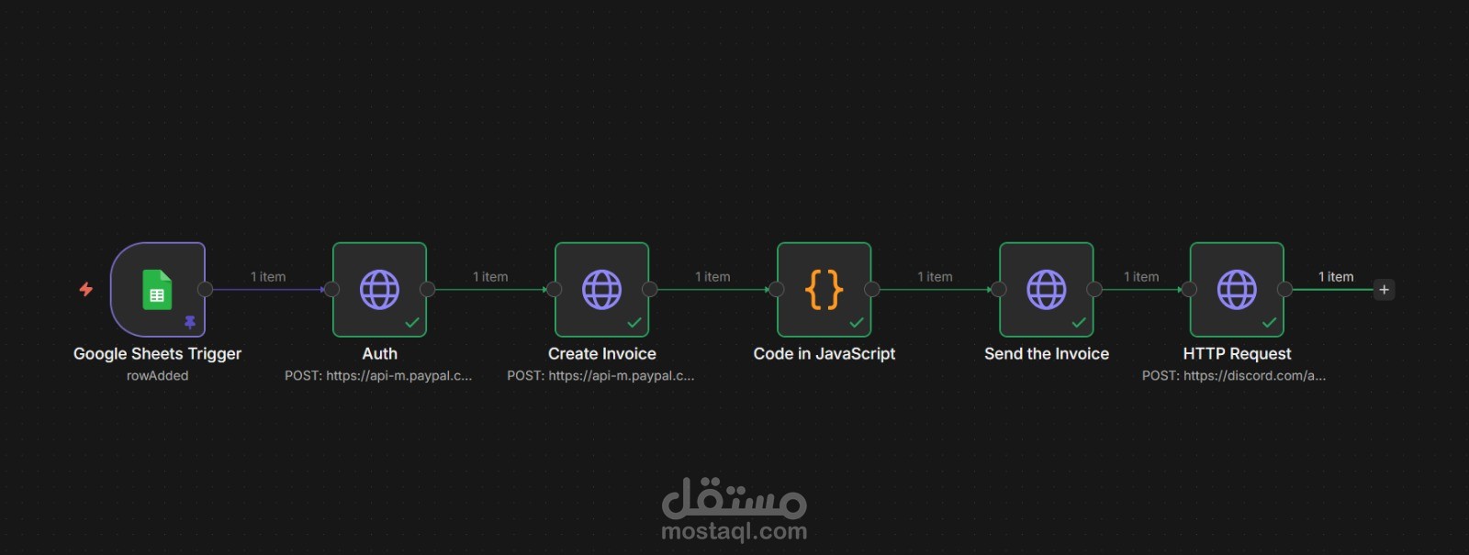
Task: Click the Send the Invoice label
Action: [x=1047, y=353]
